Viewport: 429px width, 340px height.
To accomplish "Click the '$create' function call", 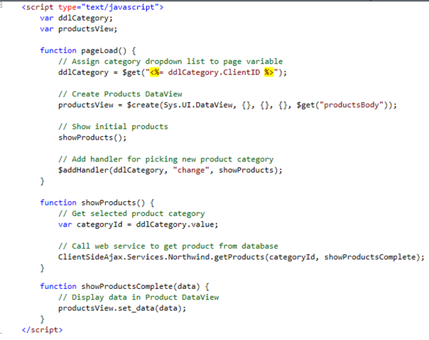I will [143, 105].
